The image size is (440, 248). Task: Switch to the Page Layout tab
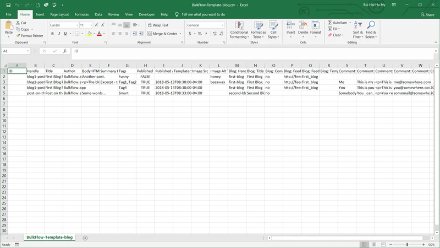59,14
